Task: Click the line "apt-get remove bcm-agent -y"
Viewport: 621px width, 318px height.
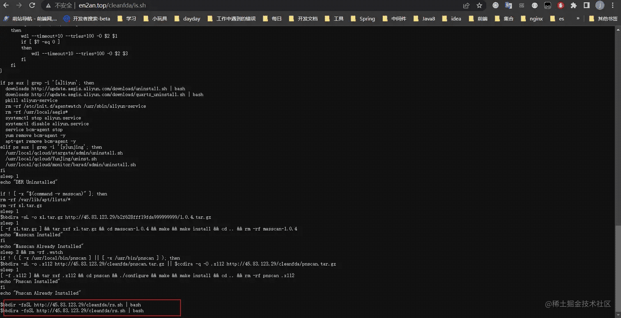Action: [x=41, y=141]
